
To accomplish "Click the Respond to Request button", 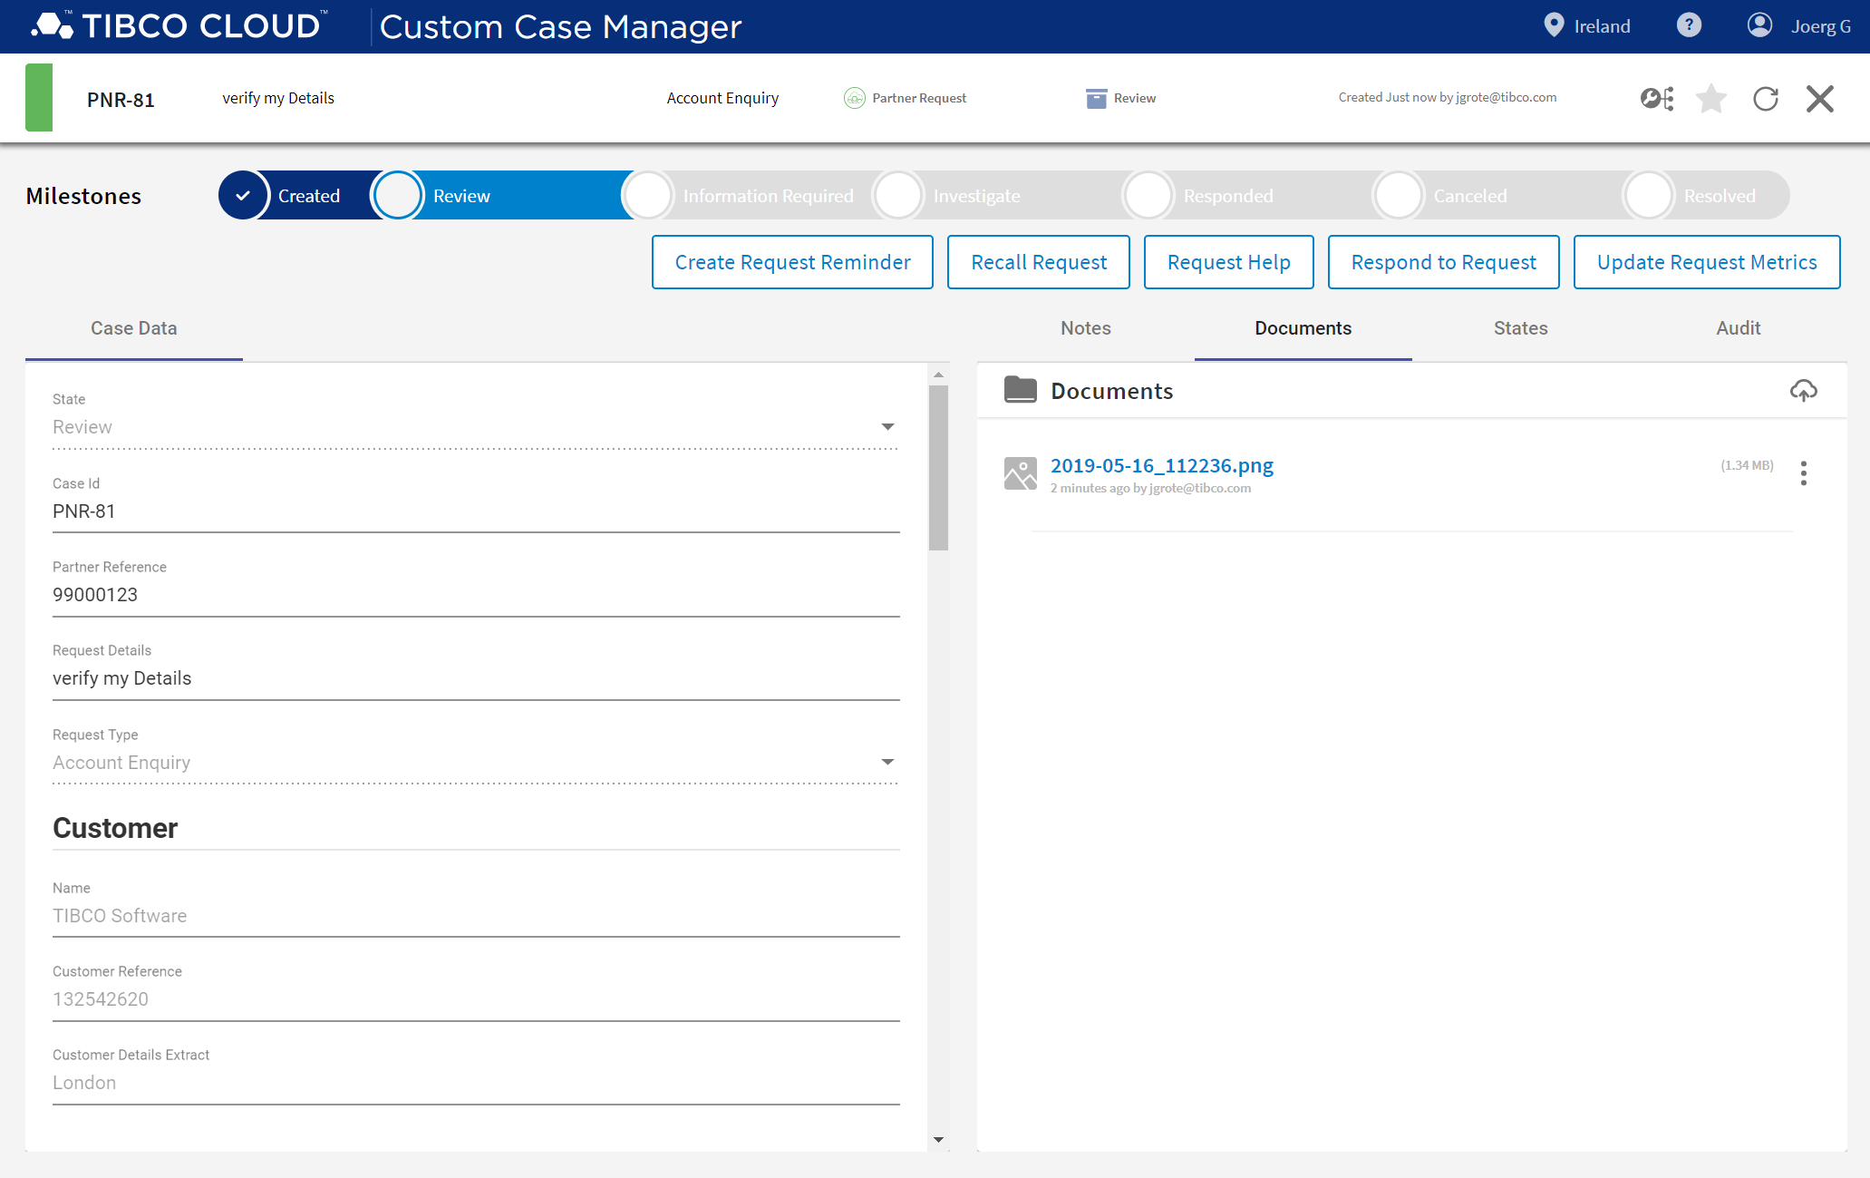I will (1443, 262).
